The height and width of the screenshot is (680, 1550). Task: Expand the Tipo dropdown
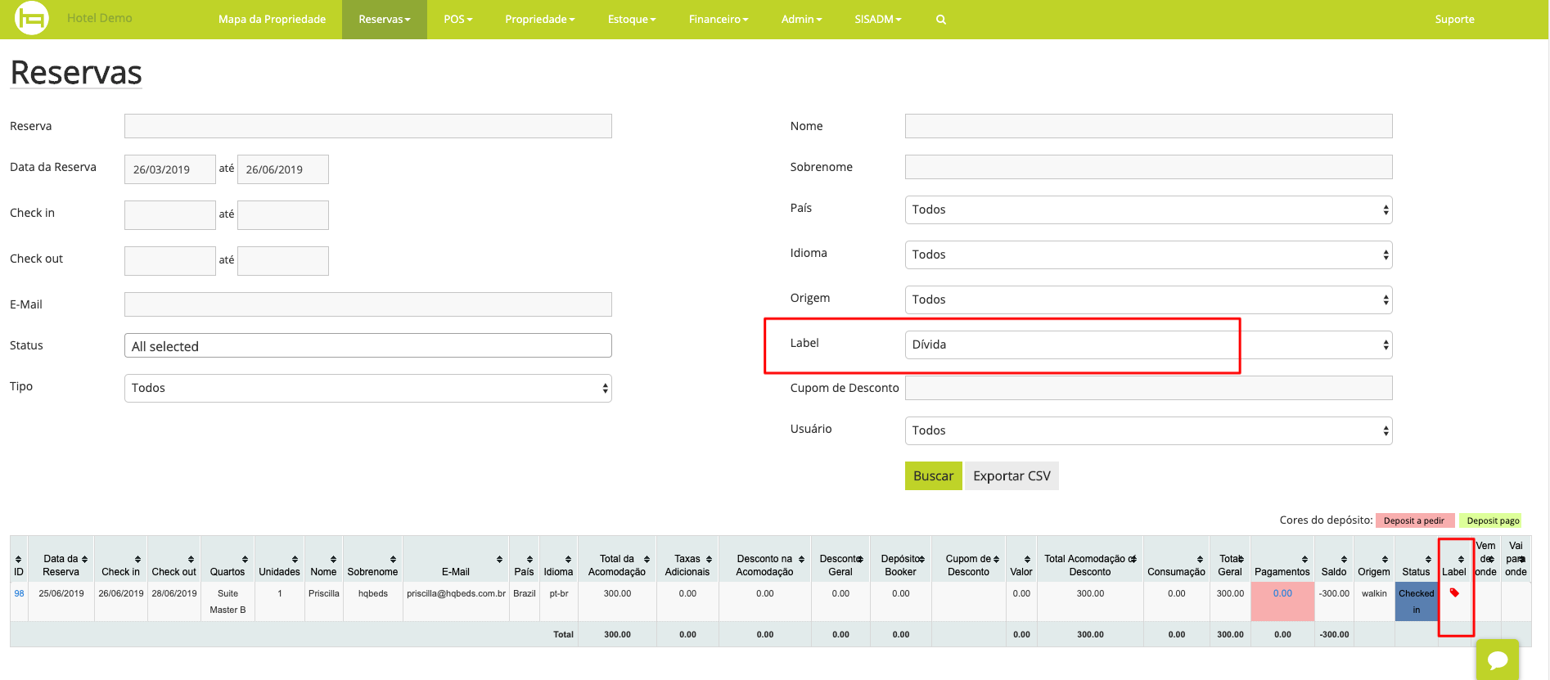click(x=367, y=388)
